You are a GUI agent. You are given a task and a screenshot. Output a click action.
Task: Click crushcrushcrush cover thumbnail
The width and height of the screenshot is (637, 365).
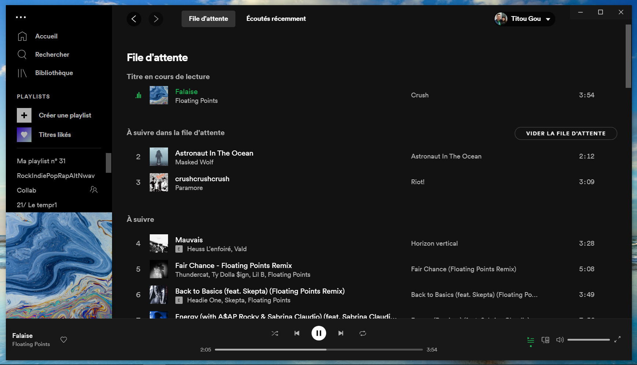[159, 182]
